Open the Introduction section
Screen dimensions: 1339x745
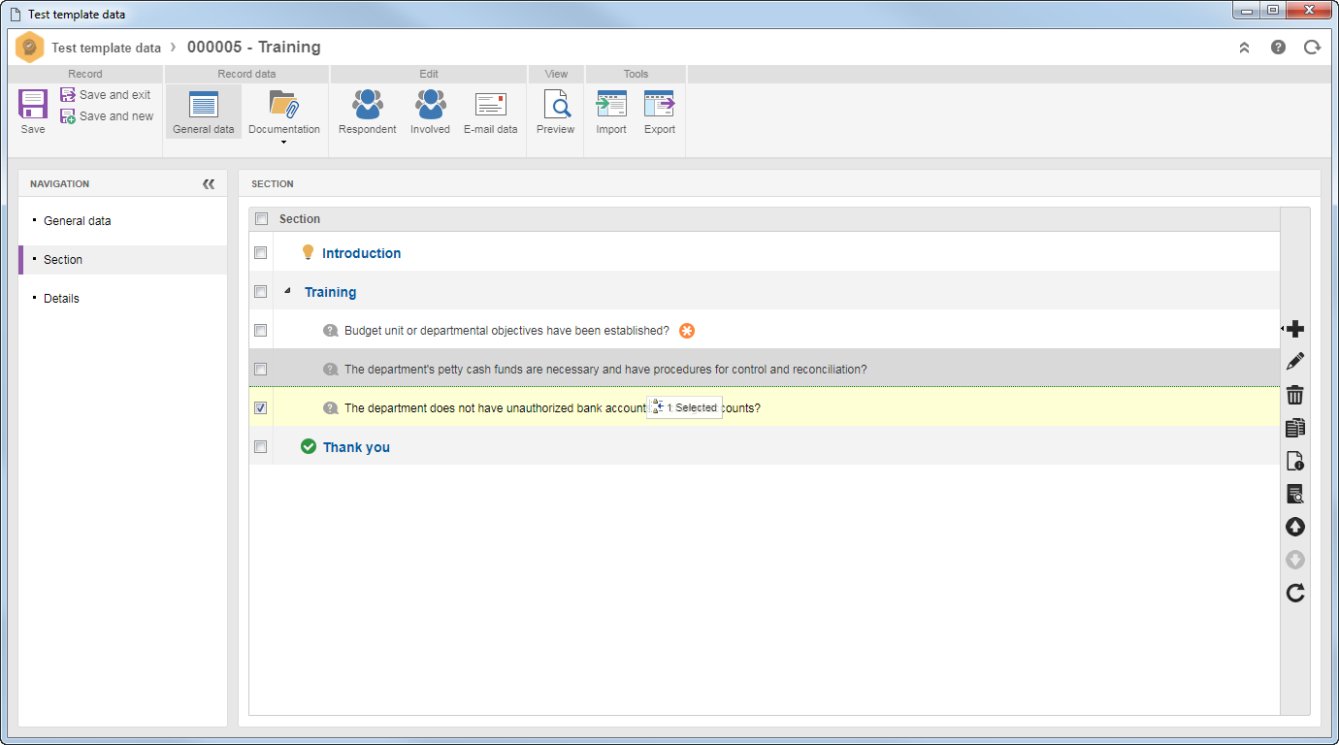[x=361, y=253]
